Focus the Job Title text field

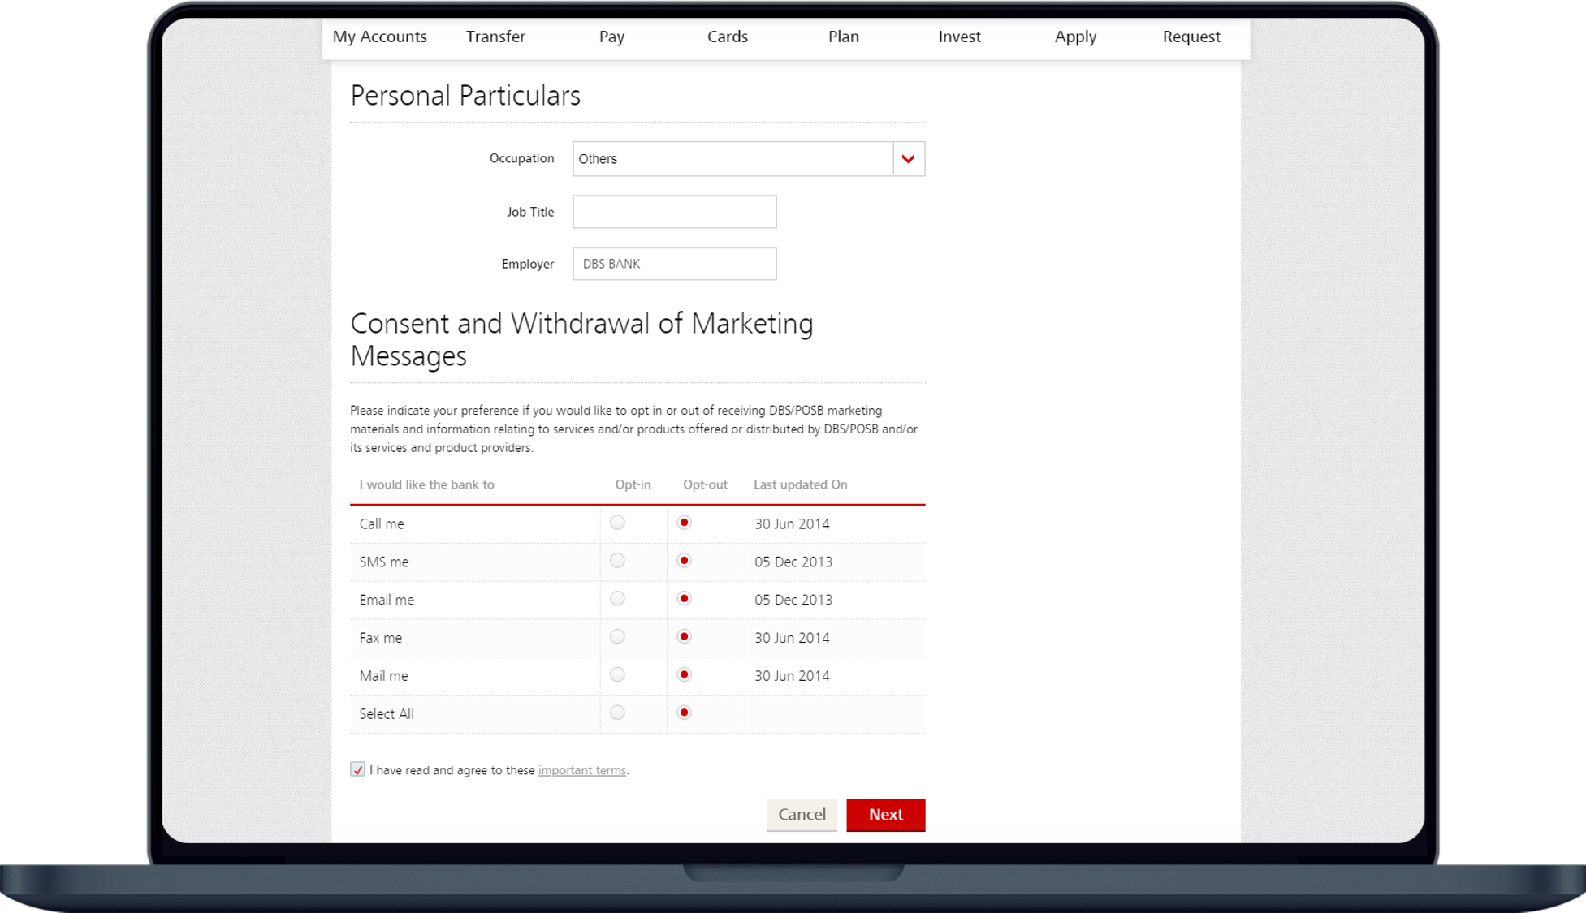[x=674, y=212]
